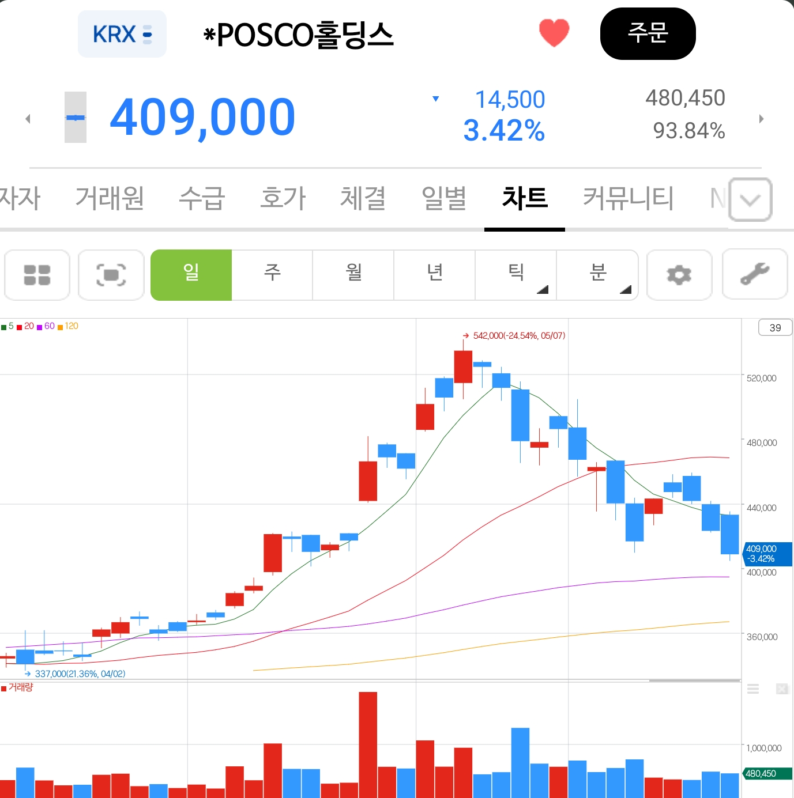Open the volume panel menu icon

[753, 689]
